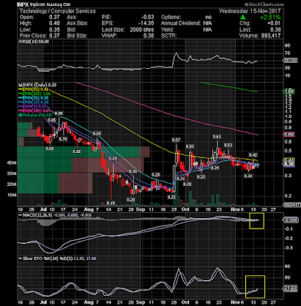301x306 pixels.
Task: Select the Chg value +0.01
Action: 273,24
